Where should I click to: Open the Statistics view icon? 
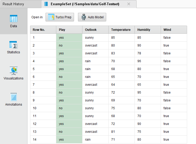tap(14, 45)
